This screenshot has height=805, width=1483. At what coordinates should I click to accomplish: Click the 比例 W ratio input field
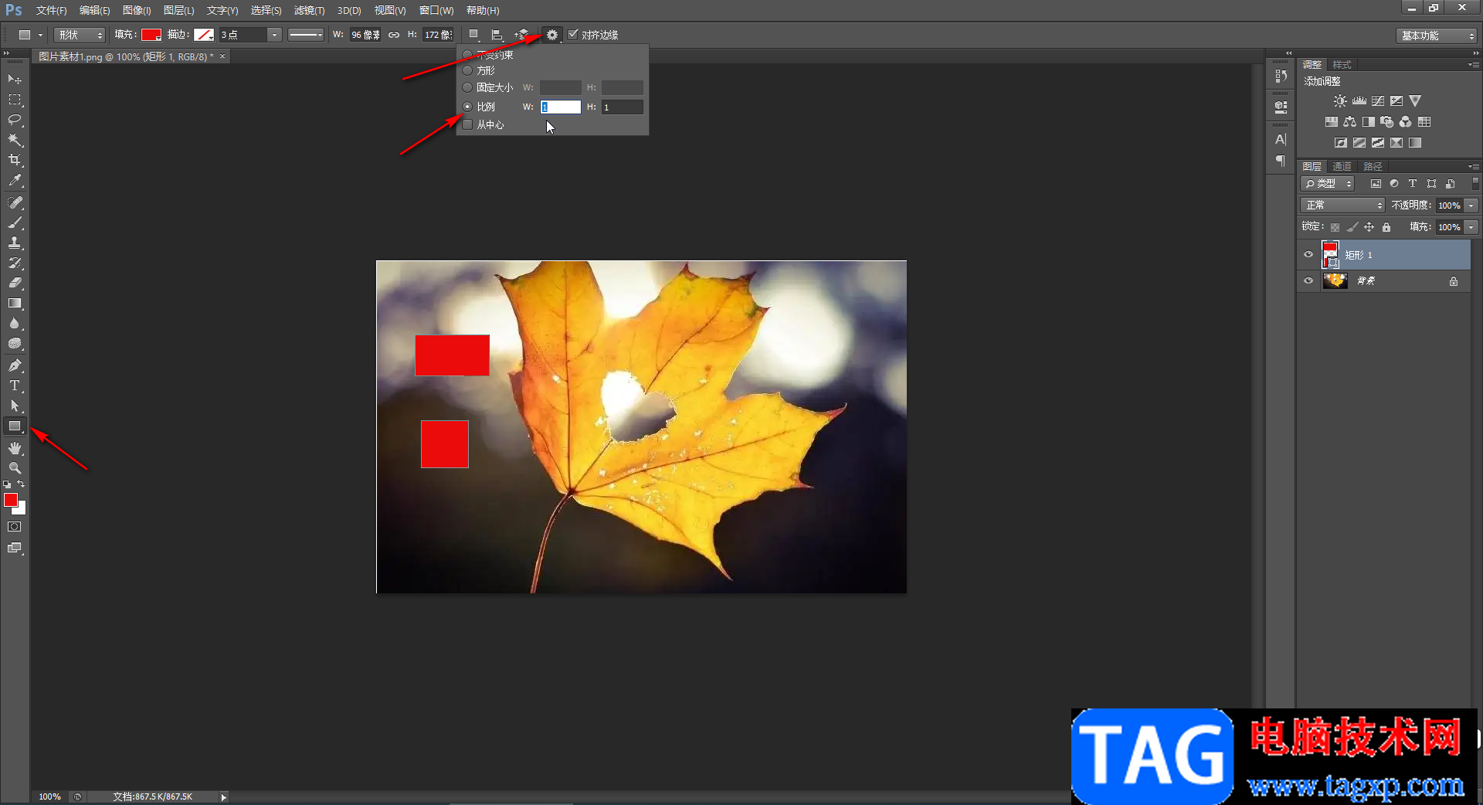point(561,107)
